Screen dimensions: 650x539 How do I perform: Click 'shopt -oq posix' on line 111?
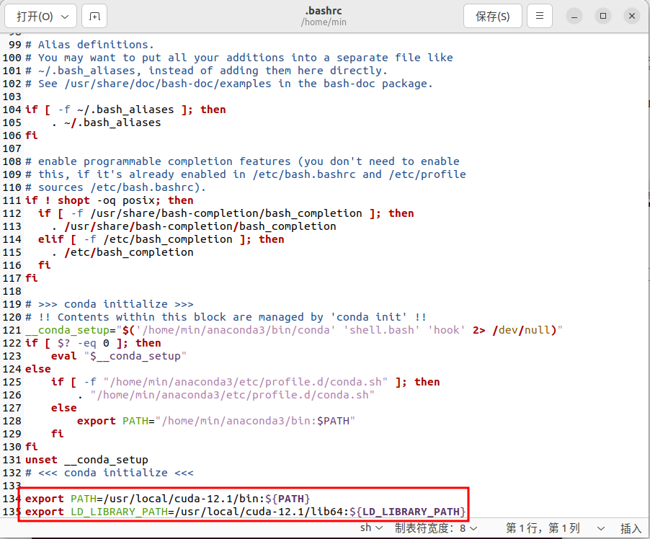pos(109,200)
